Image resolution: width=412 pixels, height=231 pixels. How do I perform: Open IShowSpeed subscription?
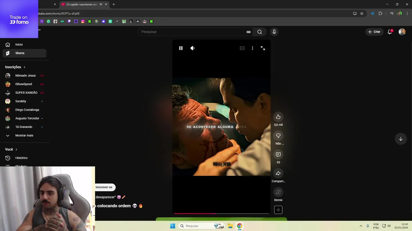[x=24, y=84]
